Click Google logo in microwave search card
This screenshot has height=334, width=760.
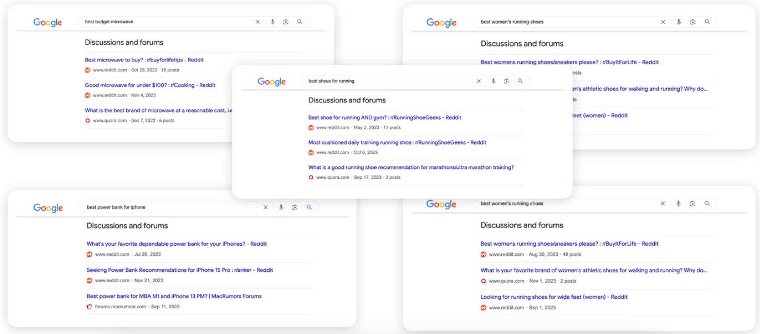[x=48, y=22]
